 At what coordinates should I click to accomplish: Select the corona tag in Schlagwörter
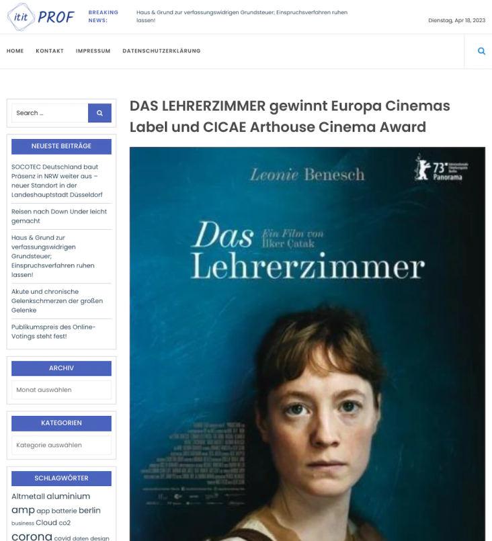(x=32, y=536)
